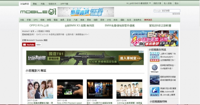Open the blue car ad thumbnail in sidebar
Screen dimensions: 200x105
point(155,80)
